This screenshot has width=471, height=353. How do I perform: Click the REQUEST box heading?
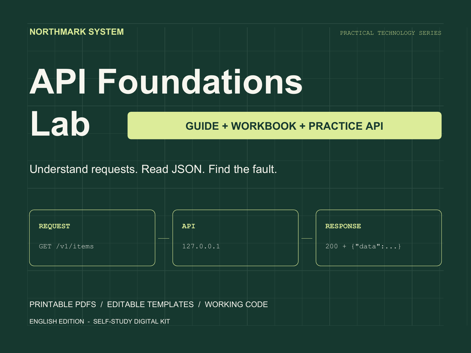coord(54,226)
